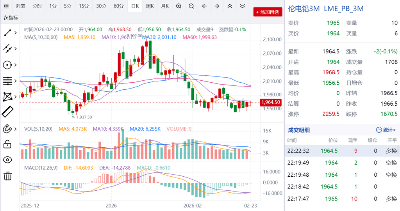
Task: Switch to the 周K weekly chart tab
Action: coord(150,6)
